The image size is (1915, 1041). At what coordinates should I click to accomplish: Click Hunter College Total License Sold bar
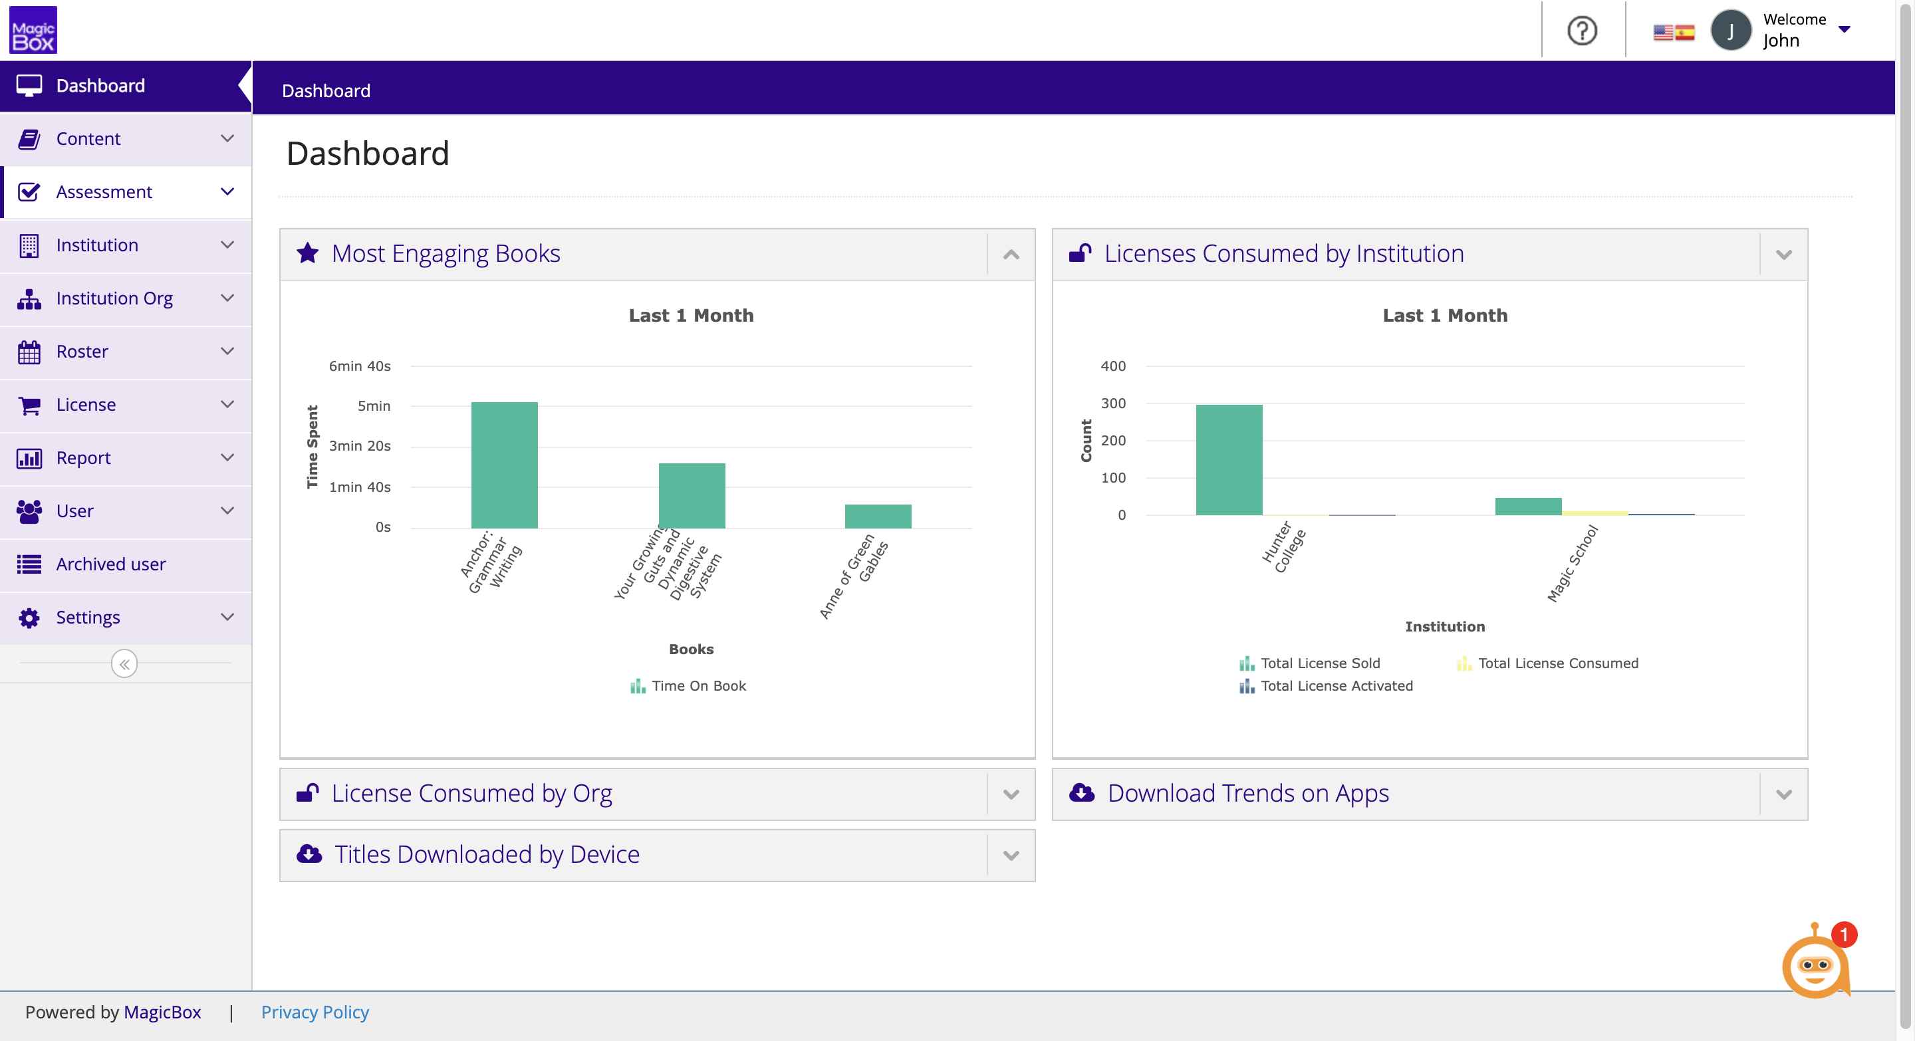click(x=1229, y=460)
